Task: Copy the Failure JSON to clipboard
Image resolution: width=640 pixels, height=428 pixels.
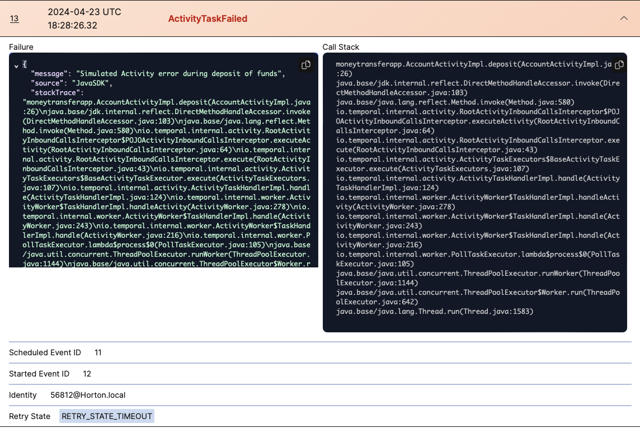Action: click(305, 65)
